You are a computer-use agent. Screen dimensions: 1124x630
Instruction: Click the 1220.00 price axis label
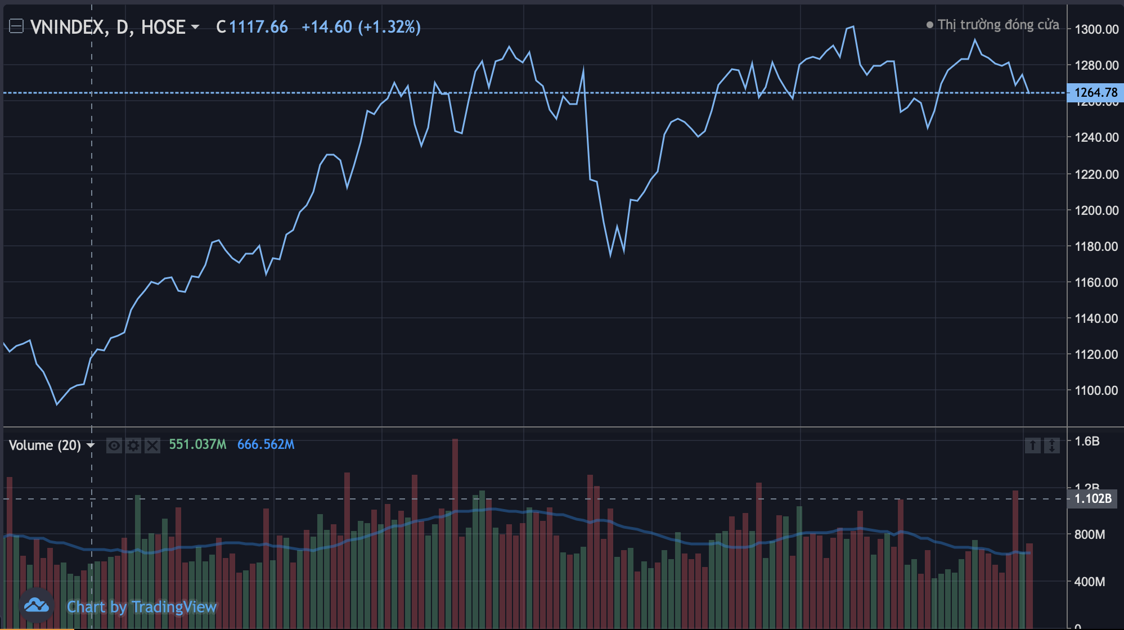(x=1096, y=174)
